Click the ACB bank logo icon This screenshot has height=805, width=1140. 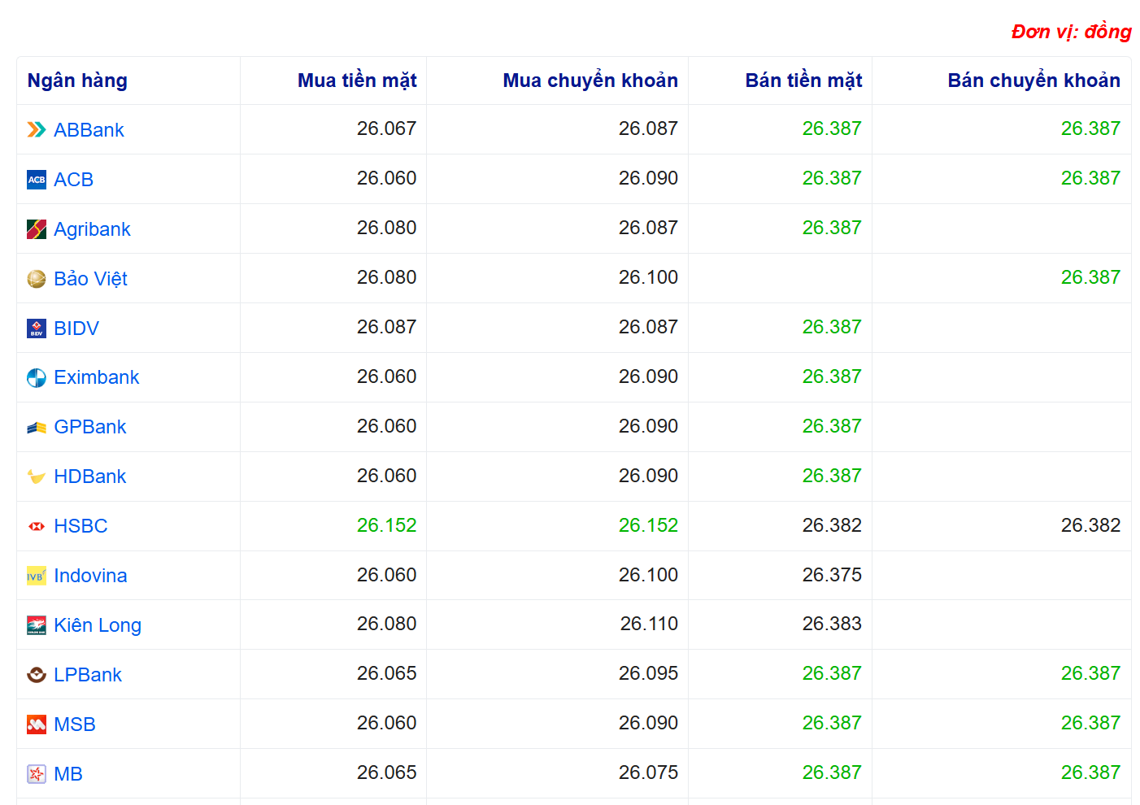click(x=37, y=180)
